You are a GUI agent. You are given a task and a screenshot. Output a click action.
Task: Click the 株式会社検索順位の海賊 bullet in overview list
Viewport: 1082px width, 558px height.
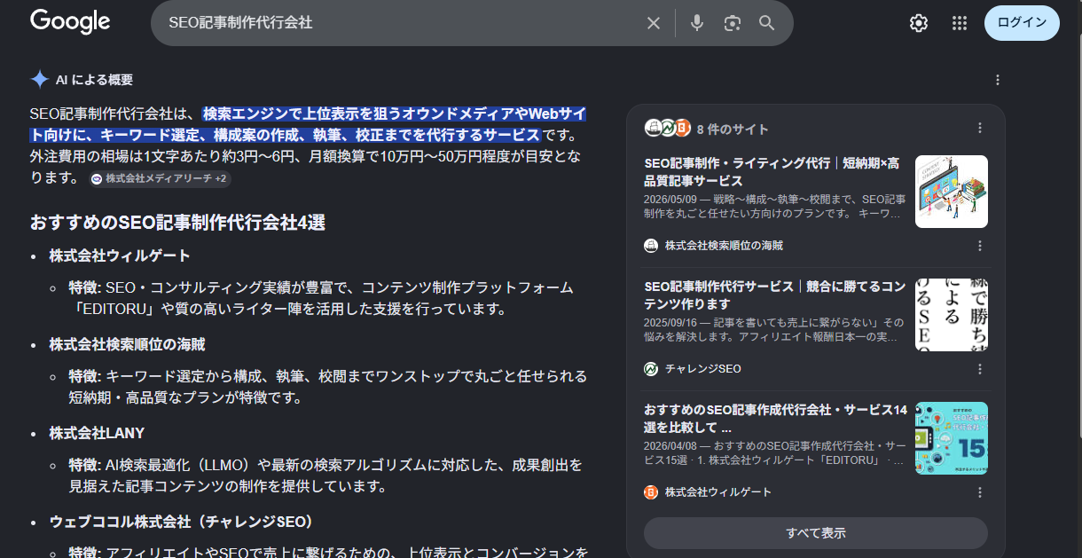tap(128, 344)
